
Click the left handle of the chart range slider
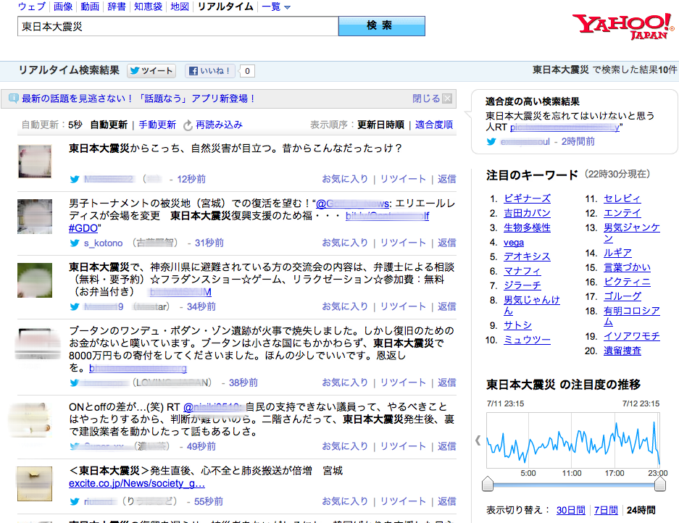488,484
